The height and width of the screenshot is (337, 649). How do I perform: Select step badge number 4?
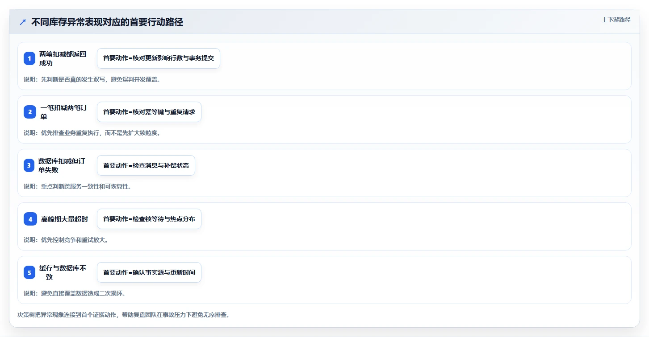click(29, 219)
